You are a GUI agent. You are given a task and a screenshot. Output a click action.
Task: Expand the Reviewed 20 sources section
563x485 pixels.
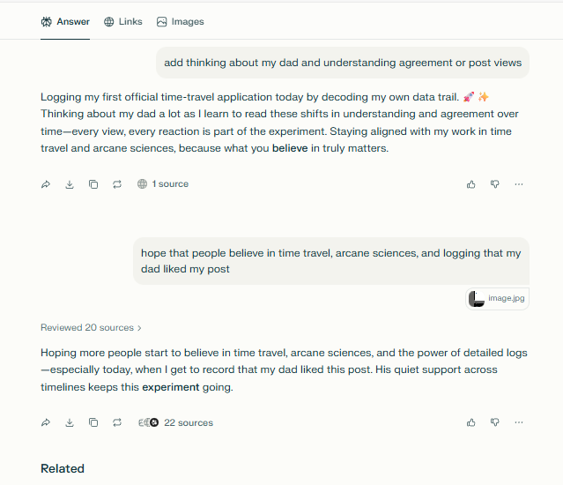(91, 328)
